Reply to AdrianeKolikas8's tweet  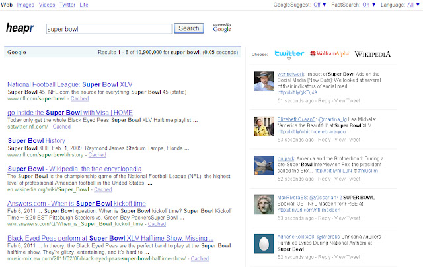[324, 257]
